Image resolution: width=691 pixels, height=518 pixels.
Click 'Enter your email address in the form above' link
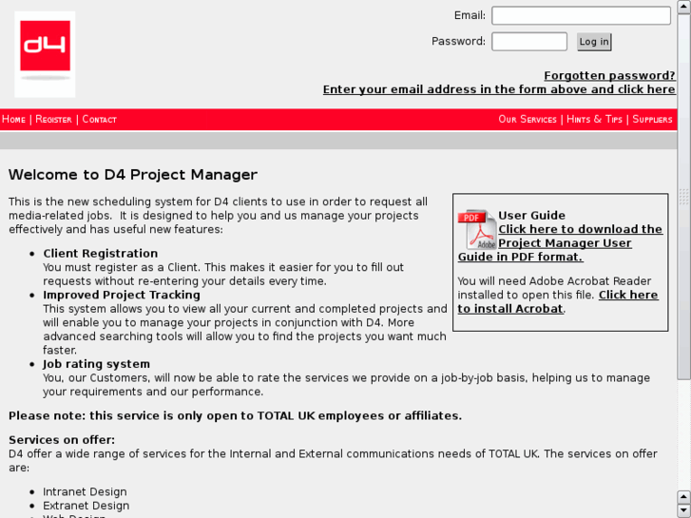coord(499,89)
